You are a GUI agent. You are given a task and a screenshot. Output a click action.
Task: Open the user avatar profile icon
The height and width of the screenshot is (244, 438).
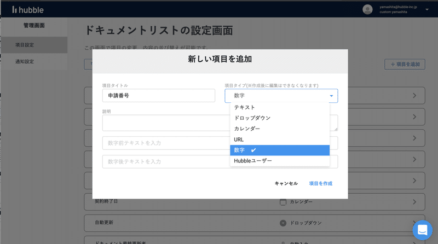coord(367,9)
